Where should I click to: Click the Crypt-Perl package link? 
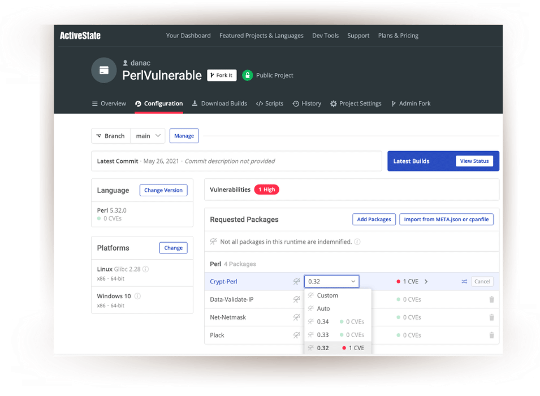(223, 281)
